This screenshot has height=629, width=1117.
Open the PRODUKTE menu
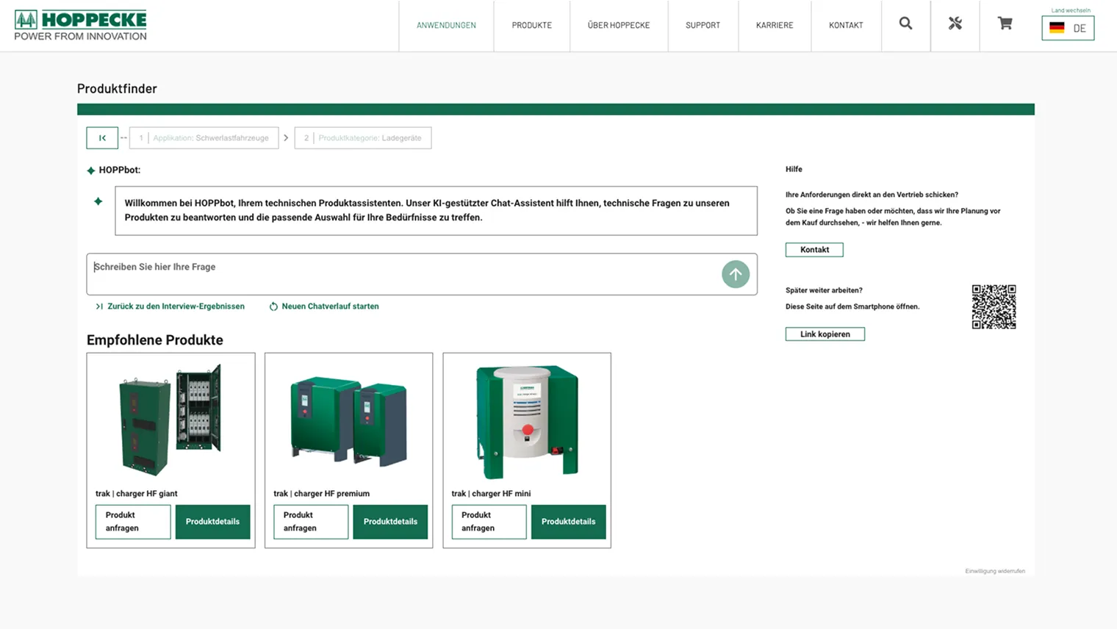[x=531, y=24]
